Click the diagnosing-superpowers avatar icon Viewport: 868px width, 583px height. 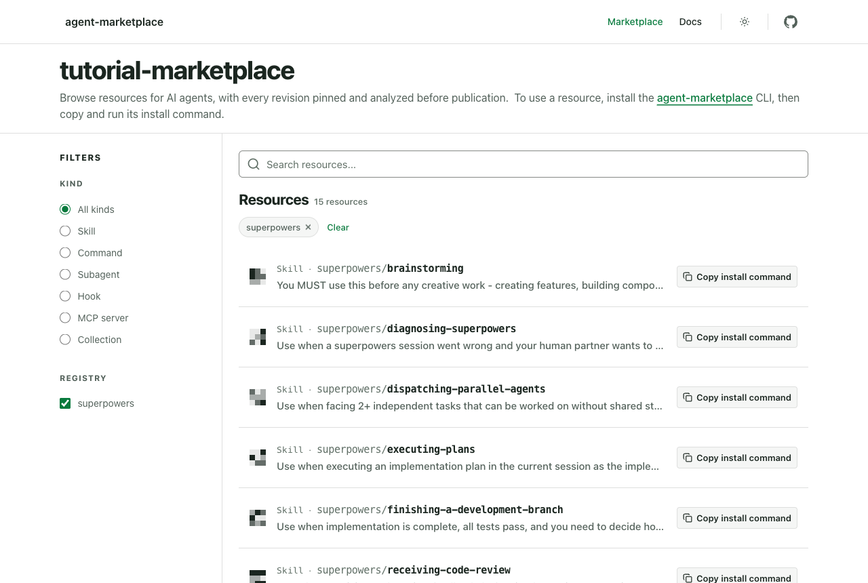[258, 337]
